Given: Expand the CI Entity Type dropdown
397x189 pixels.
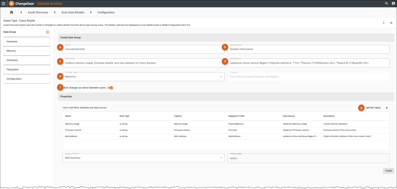Looking at the screenshot, I should pos(221,77).
